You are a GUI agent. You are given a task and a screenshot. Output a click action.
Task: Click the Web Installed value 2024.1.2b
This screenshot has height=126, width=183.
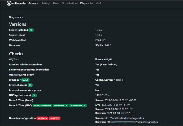[101, 40]
